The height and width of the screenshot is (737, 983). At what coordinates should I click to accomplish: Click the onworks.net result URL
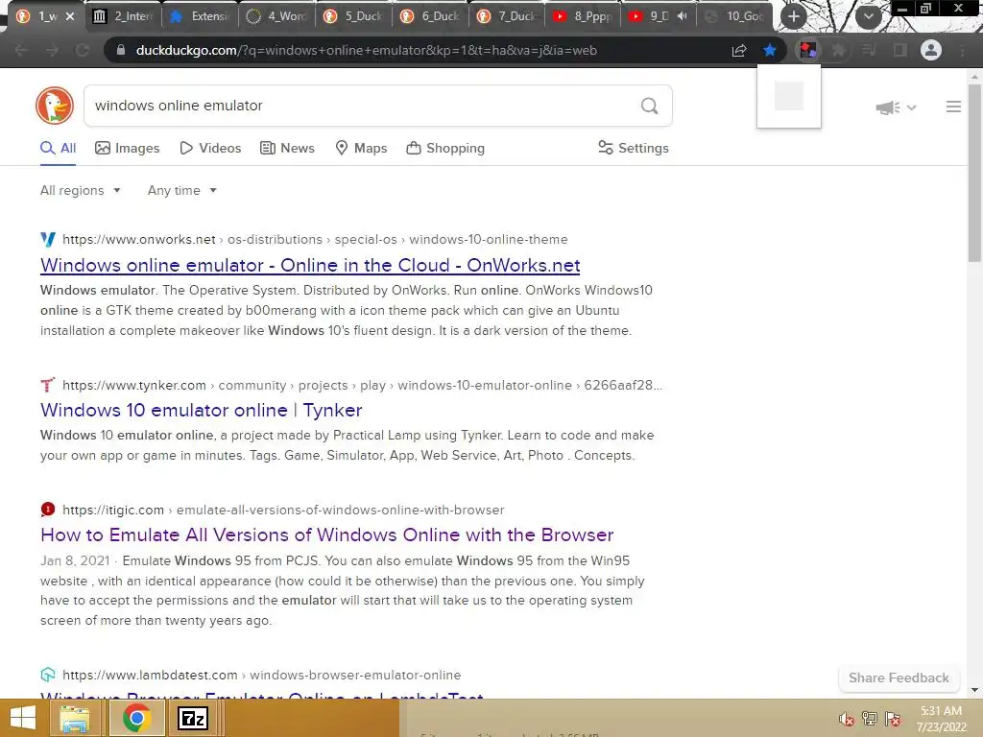tap(315, 239)
